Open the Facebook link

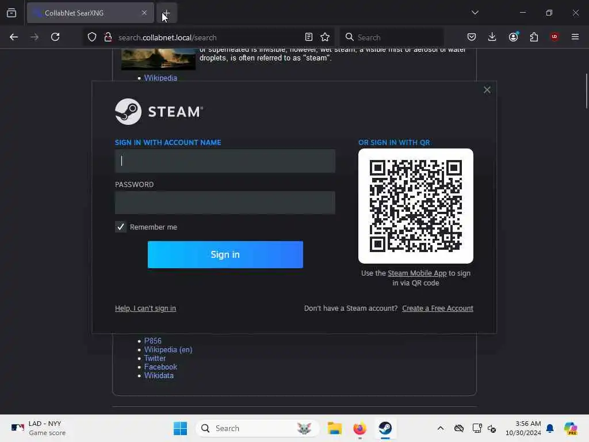160,367
